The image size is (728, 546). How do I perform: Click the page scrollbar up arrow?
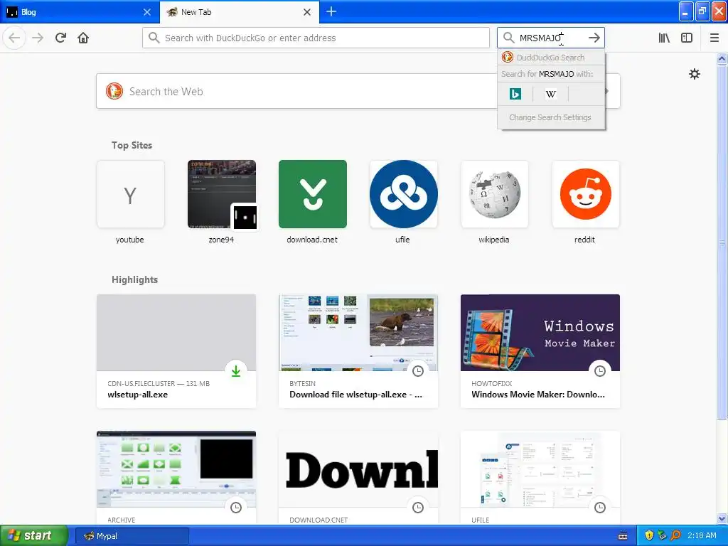722,58
